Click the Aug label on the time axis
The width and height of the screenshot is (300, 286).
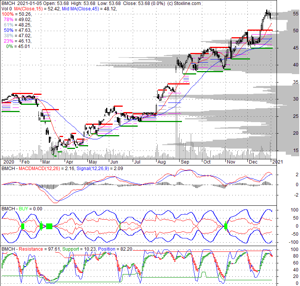(162, 162)
